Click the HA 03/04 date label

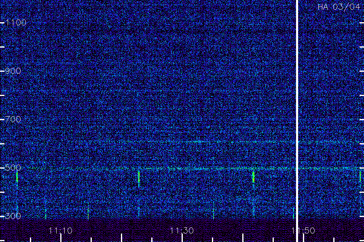click(339, 7)
